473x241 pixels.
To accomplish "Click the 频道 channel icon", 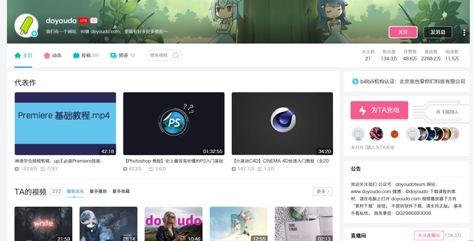I will click(114, 56).
